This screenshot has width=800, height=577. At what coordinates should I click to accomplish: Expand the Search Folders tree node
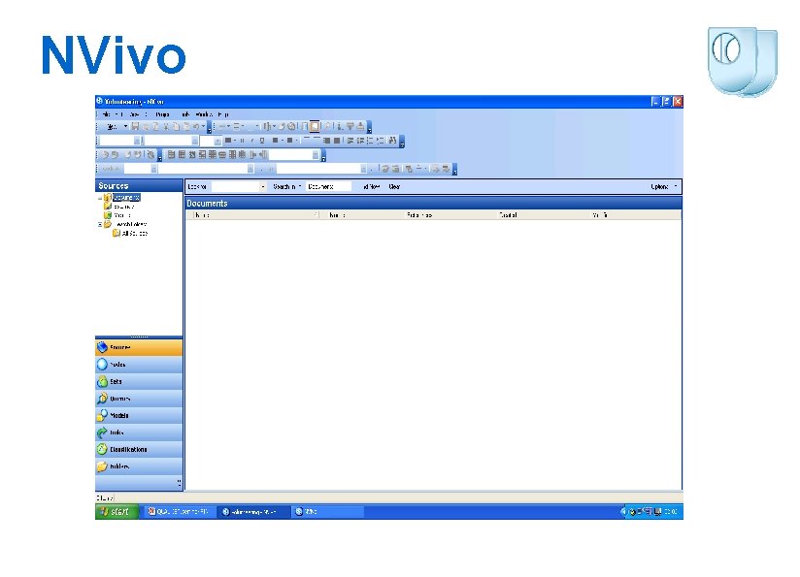[x=100, y=224]
